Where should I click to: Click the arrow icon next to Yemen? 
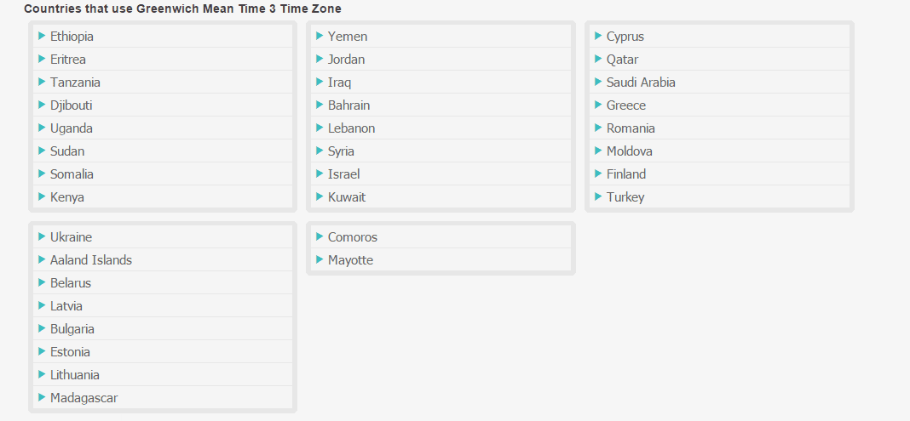click(x=320, y=36)
